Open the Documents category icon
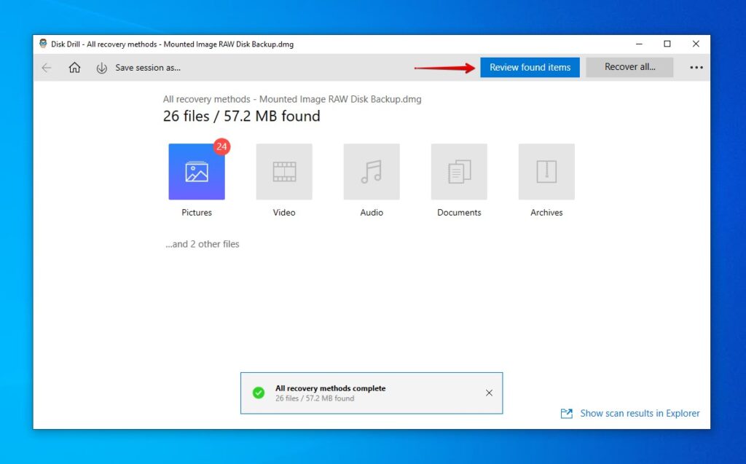 click(458, 172)
